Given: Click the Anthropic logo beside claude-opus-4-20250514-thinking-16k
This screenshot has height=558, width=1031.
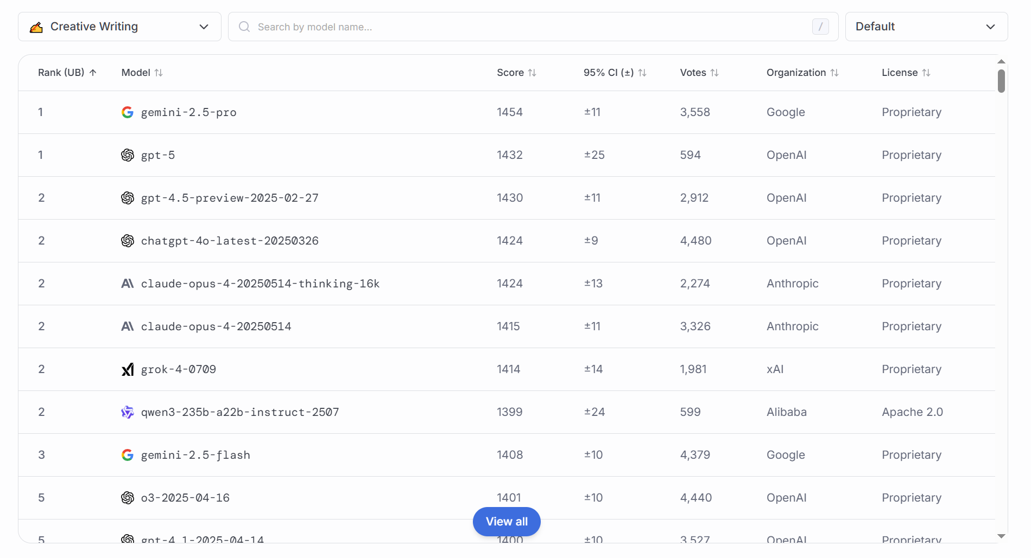Looking at the screenshot, I should (x=128, y=284).
